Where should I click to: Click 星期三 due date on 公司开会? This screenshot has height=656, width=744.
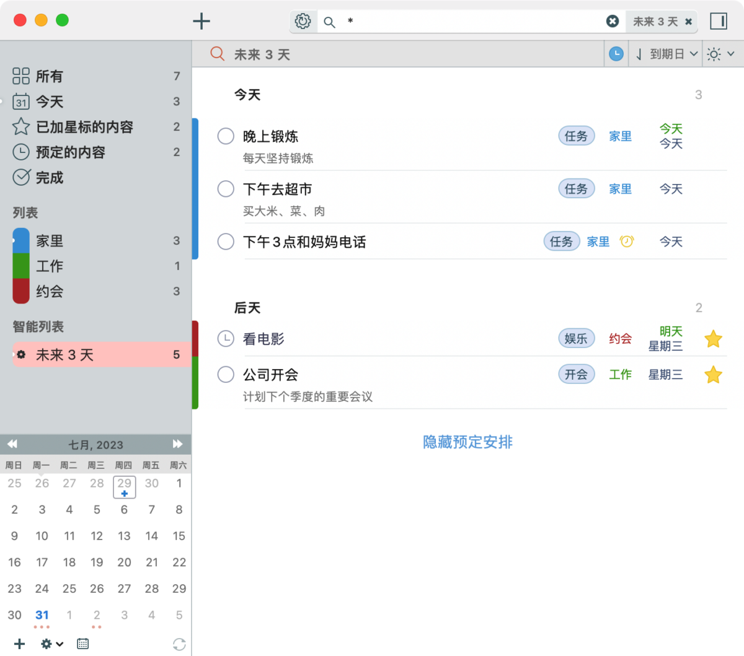(x=665, y=374)
